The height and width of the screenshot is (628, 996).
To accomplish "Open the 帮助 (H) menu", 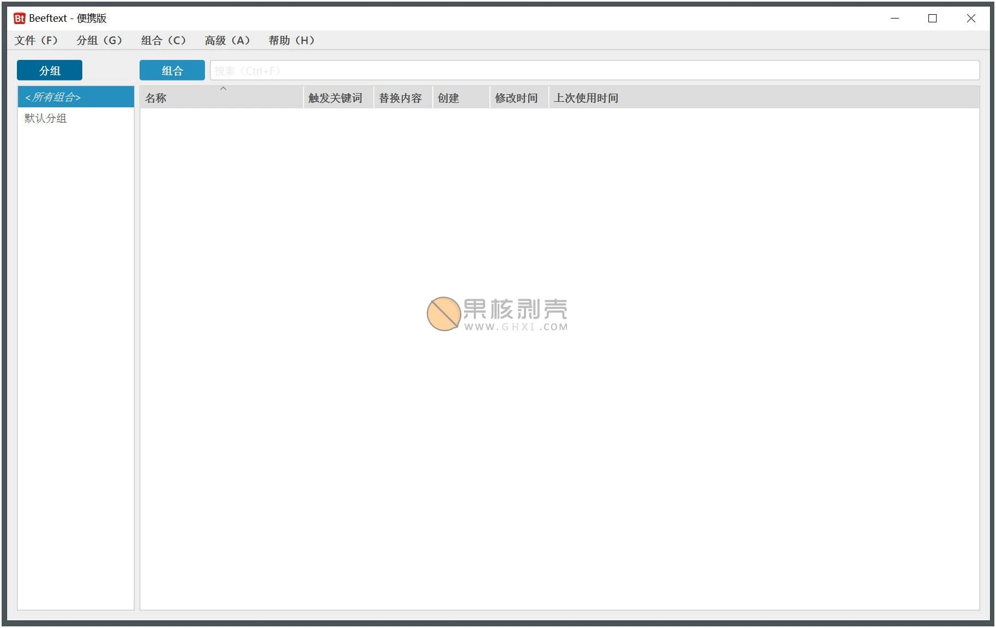I will [292, 40].
